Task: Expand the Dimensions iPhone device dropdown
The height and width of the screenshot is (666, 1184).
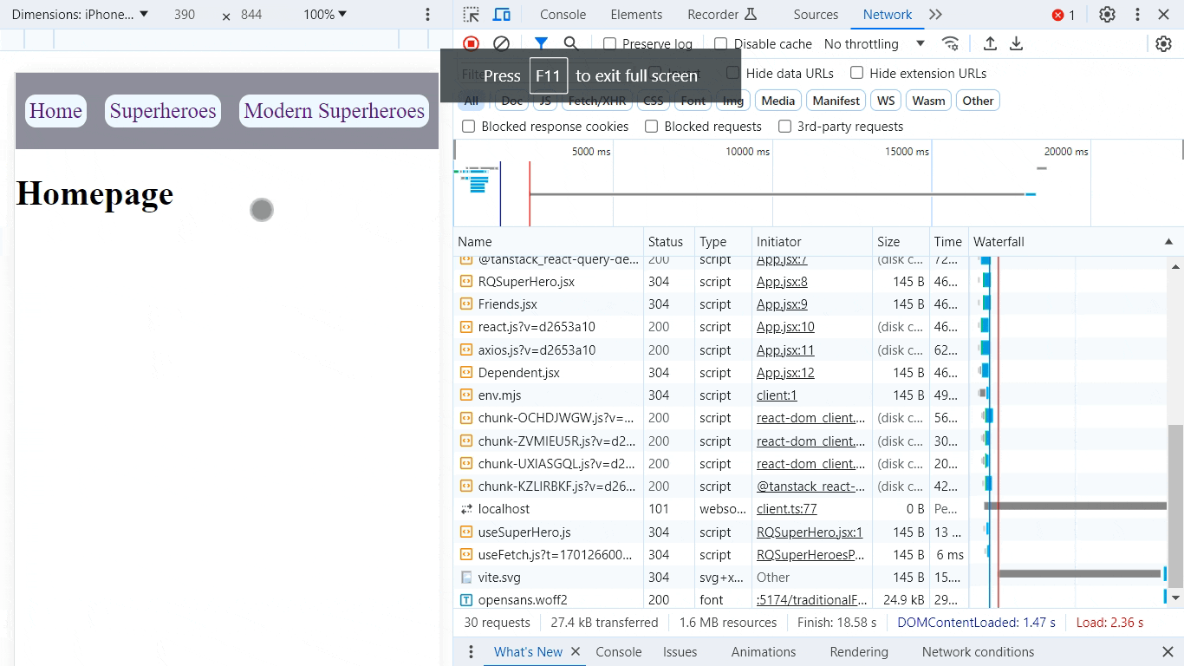Action: tap(80, 15)
